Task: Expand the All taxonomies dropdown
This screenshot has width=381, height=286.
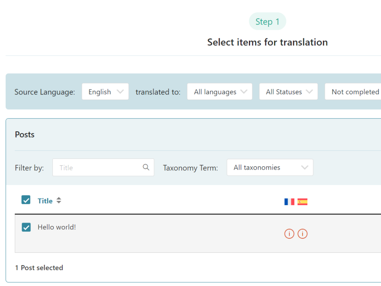Action: [270, 167]
